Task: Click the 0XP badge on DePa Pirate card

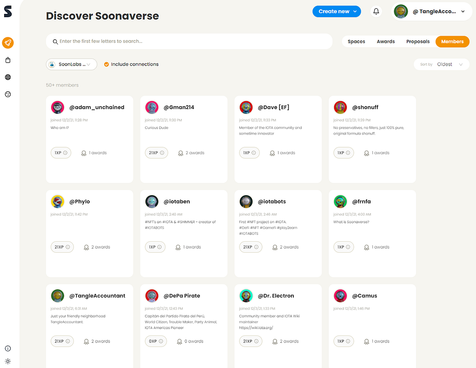Action: [x=156, y=342]
